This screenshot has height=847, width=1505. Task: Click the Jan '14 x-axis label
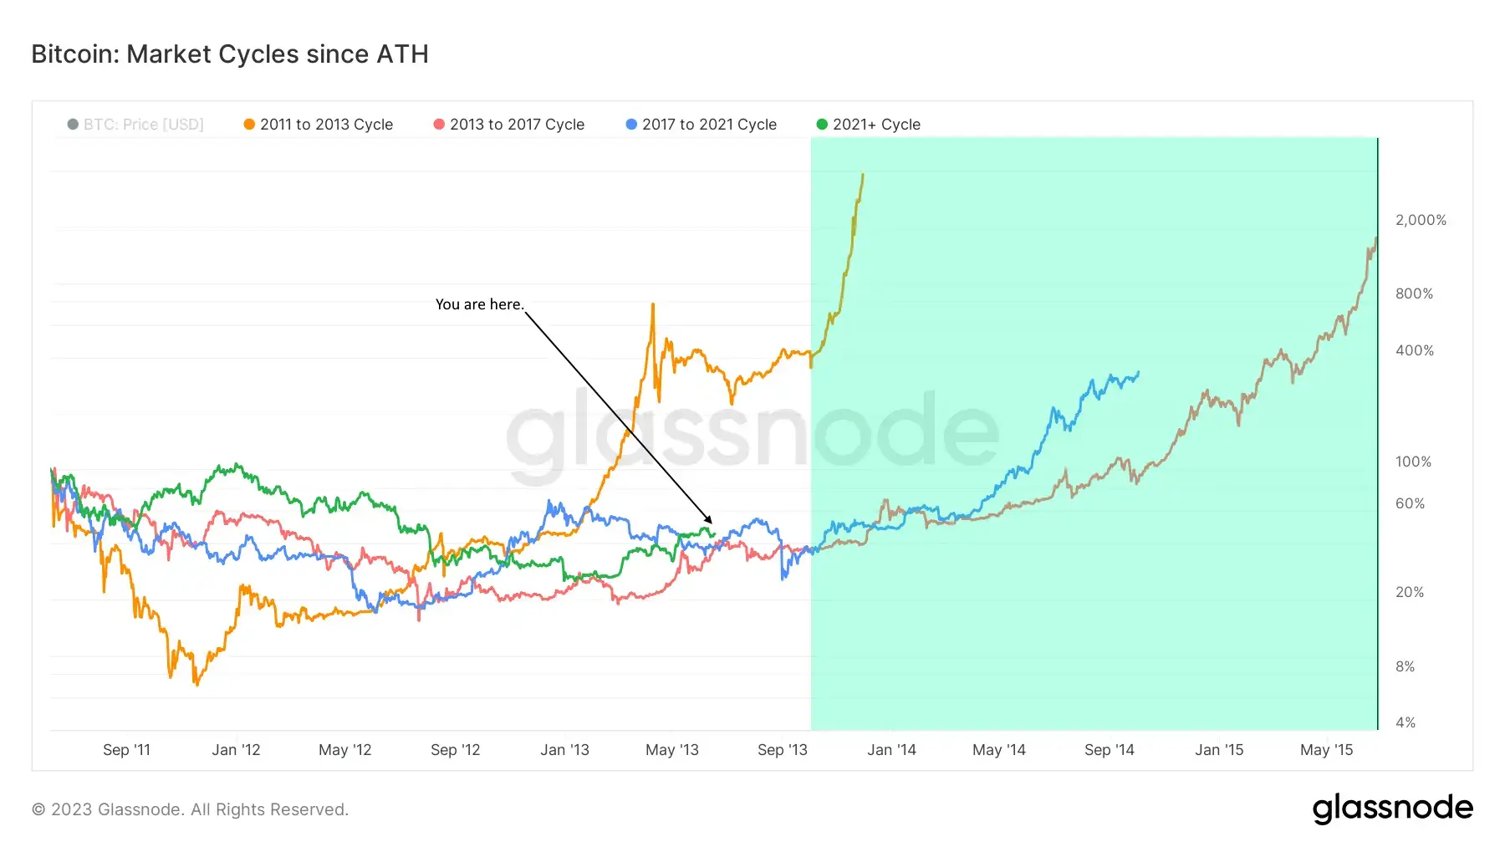891,750
